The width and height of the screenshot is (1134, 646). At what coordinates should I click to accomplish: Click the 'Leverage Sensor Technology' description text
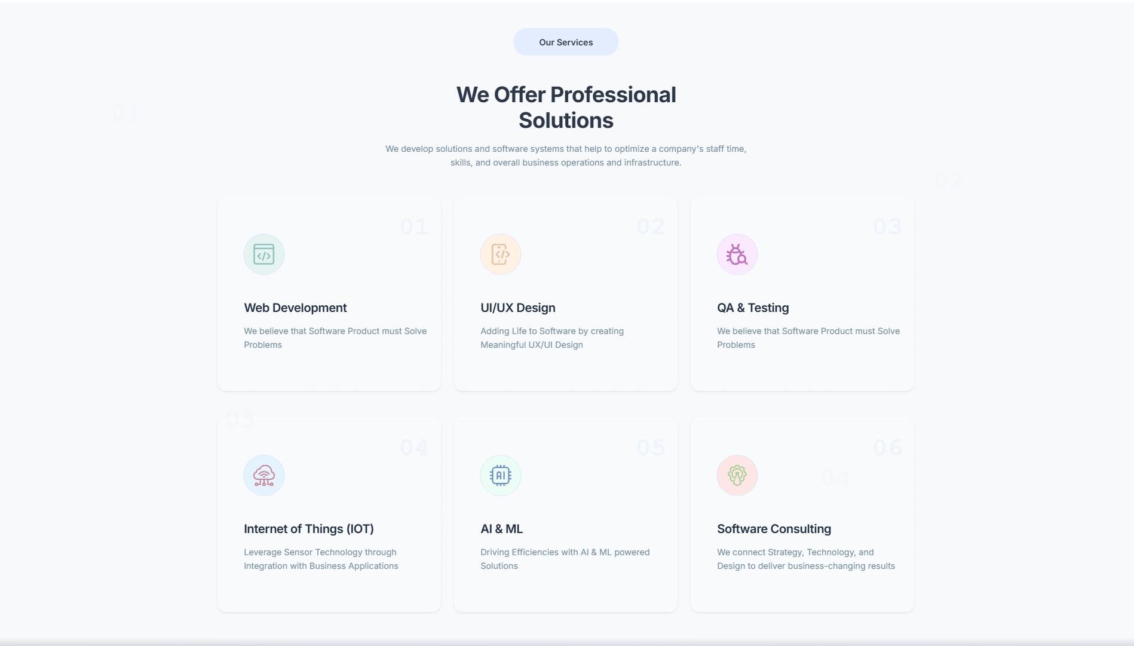click(x=320, y=559)
